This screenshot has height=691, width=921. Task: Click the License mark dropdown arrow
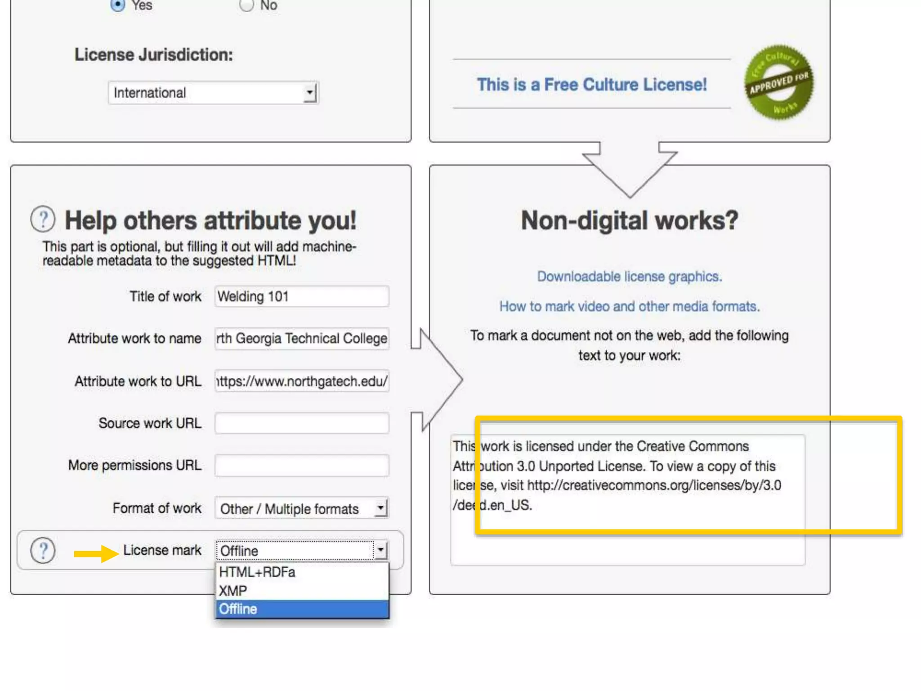pos(380,550)
